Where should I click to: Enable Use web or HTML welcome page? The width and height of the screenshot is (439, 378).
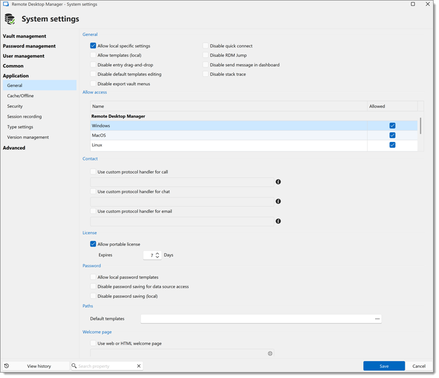pos(93,343)
